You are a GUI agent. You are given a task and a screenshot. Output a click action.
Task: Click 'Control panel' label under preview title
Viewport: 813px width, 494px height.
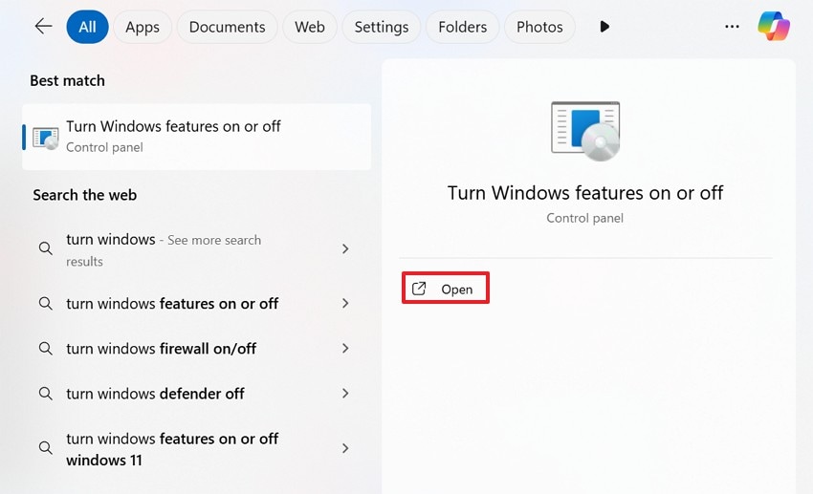tap(584, 218)
